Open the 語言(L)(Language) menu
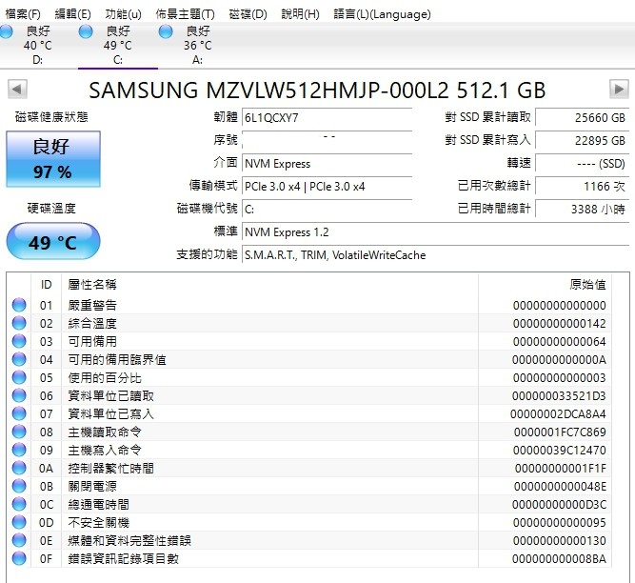635x583 pixels. click(382, 14)
